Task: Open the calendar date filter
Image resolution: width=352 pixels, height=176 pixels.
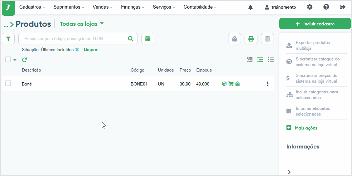Action: pyautogui.click(x=148, y=39)
